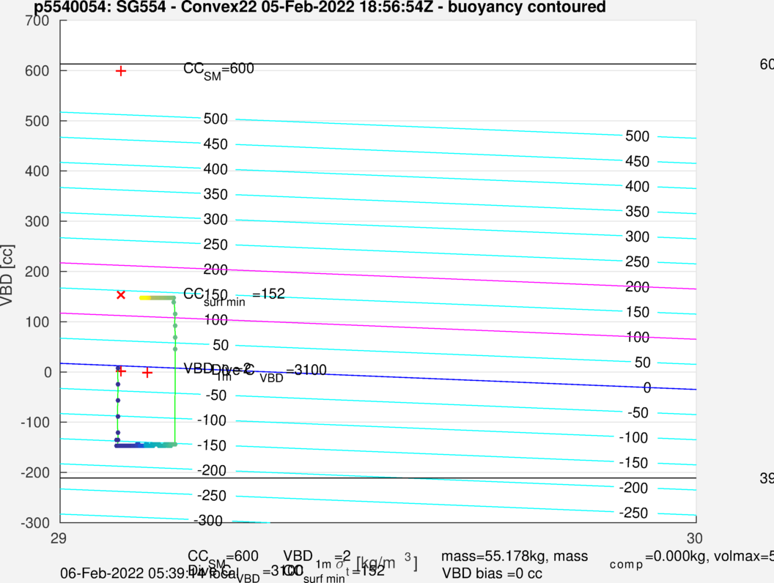Click right-column contour label '150'
774x583 pixels.
click(637, 312)
